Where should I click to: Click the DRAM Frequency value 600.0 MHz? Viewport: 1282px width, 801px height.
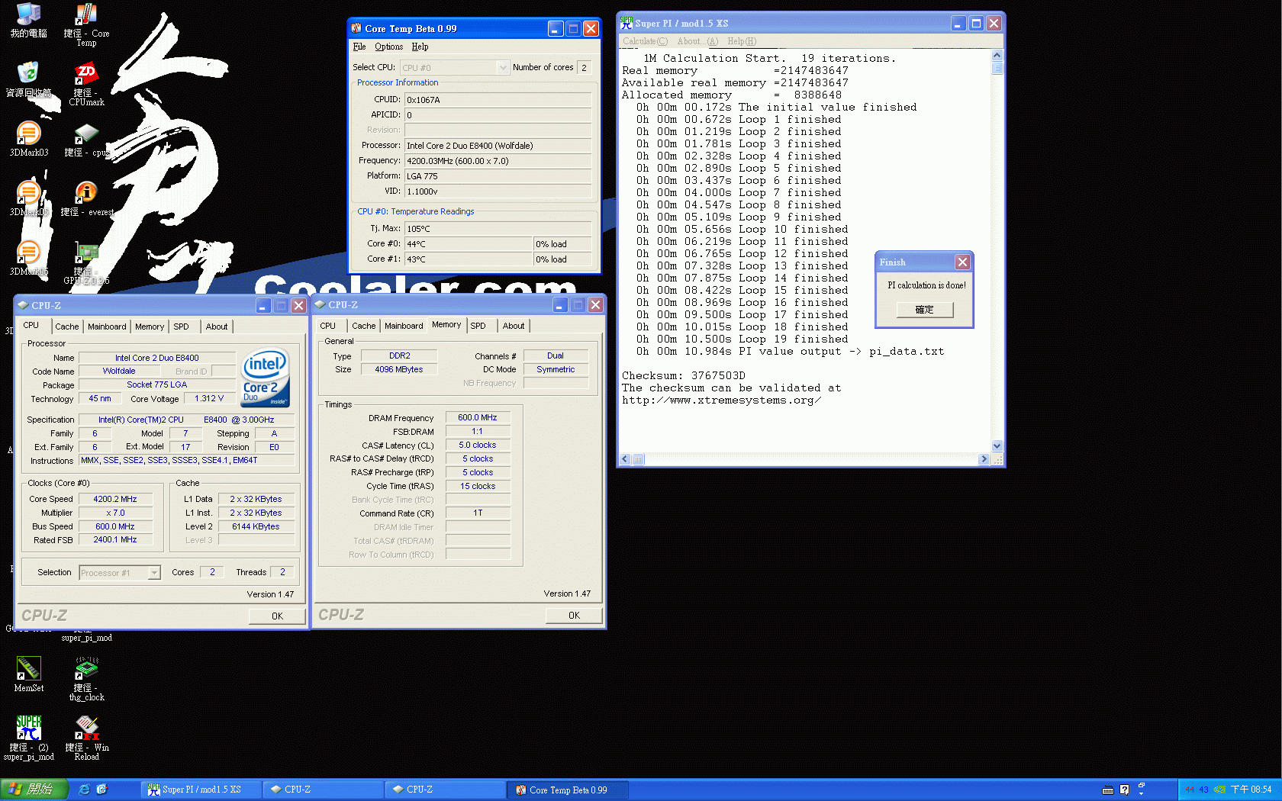coord(478,418)
